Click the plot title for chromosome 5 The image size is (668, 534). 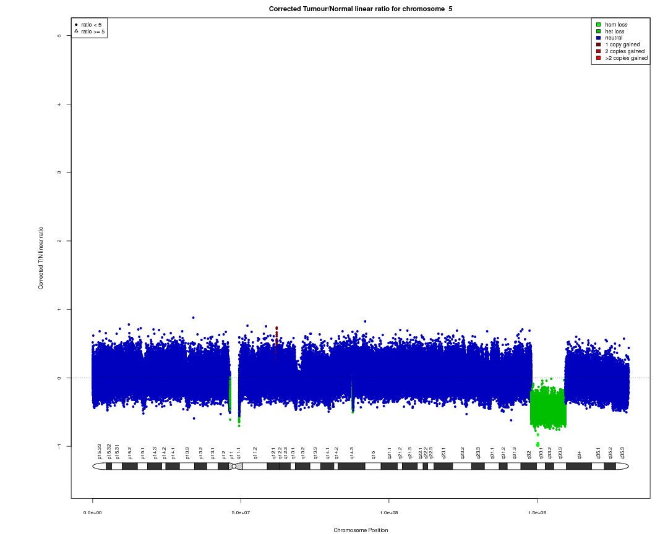tap(361, 9)
